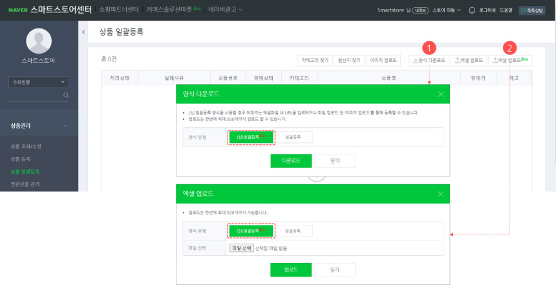Click the 상품명 column header
556x285 pixels.
click(x=389, y=78)
